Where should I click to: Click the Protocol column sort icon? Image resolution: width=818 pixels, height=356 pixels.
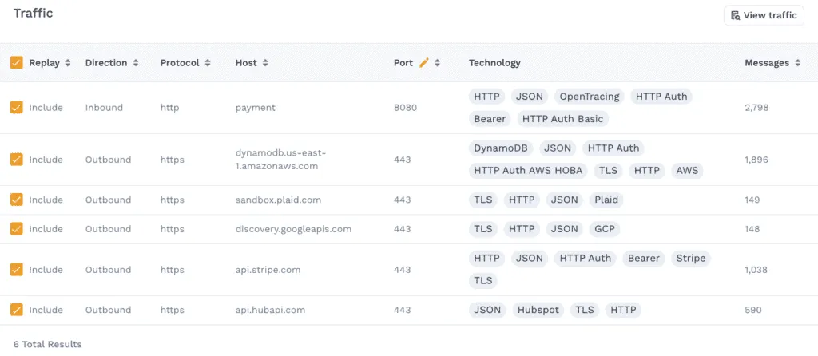pyautogui.click(x=208, y=63)
